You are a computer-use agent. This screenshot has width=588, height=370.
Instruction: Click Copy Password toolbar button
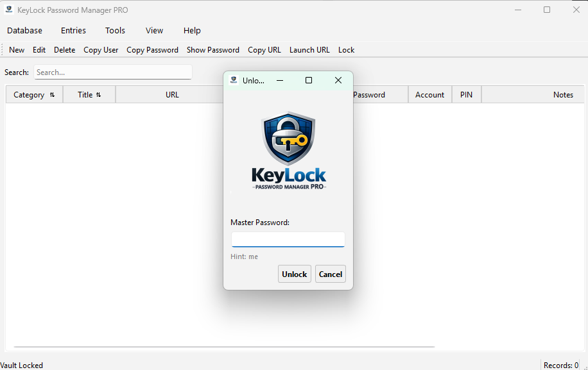152,50
